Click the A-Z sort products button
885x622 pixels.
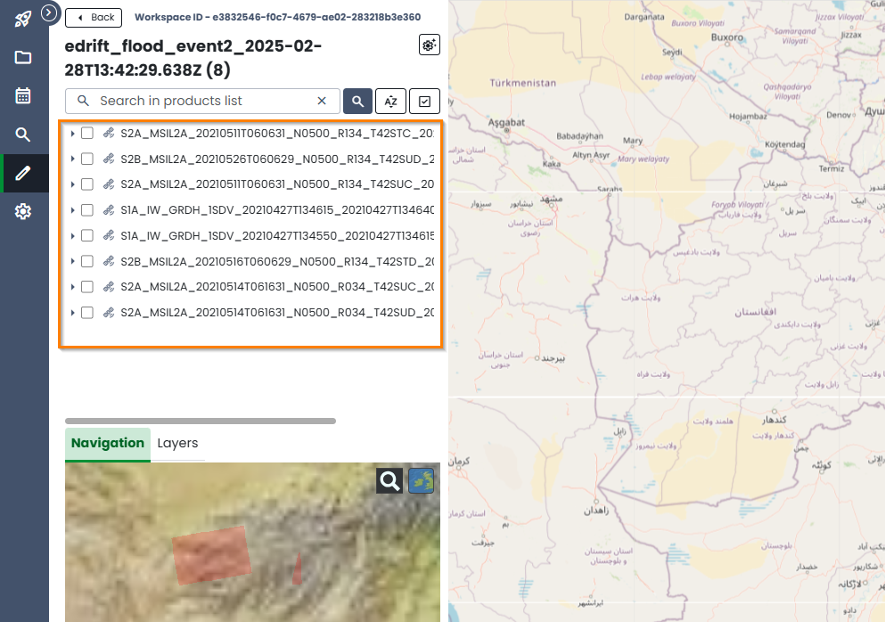pos(390,101)
